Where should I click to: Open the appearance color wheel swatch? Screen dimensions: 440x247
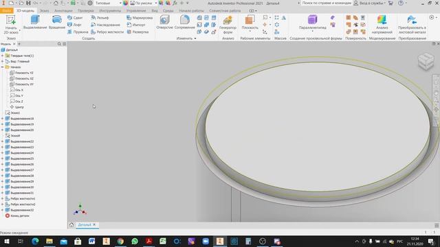[x=125, y=3]
